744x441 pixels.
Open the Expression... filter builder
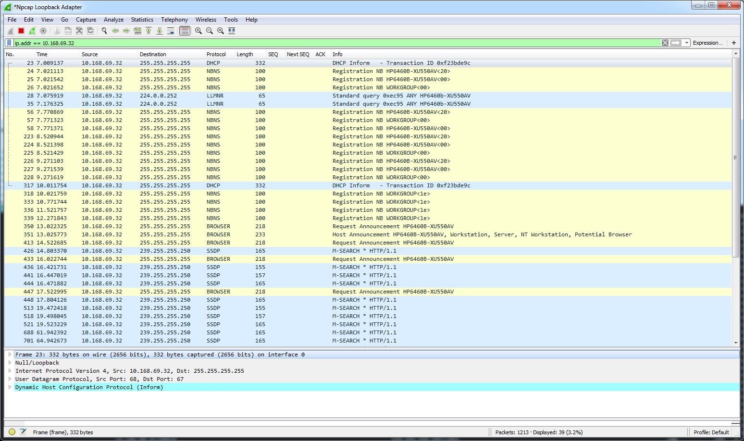coord(707,43)
